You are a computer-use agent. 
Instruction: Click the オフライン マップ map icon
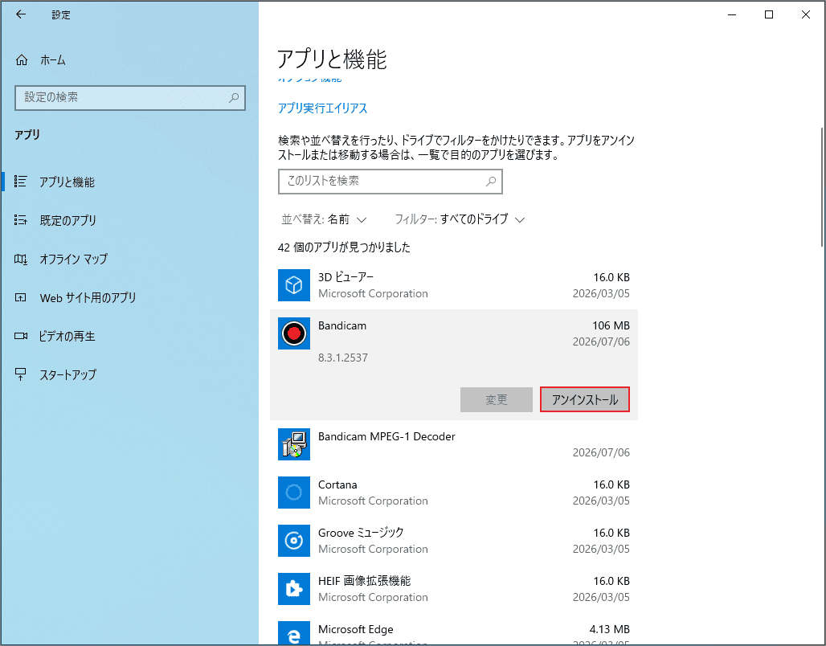pos(21,259)
